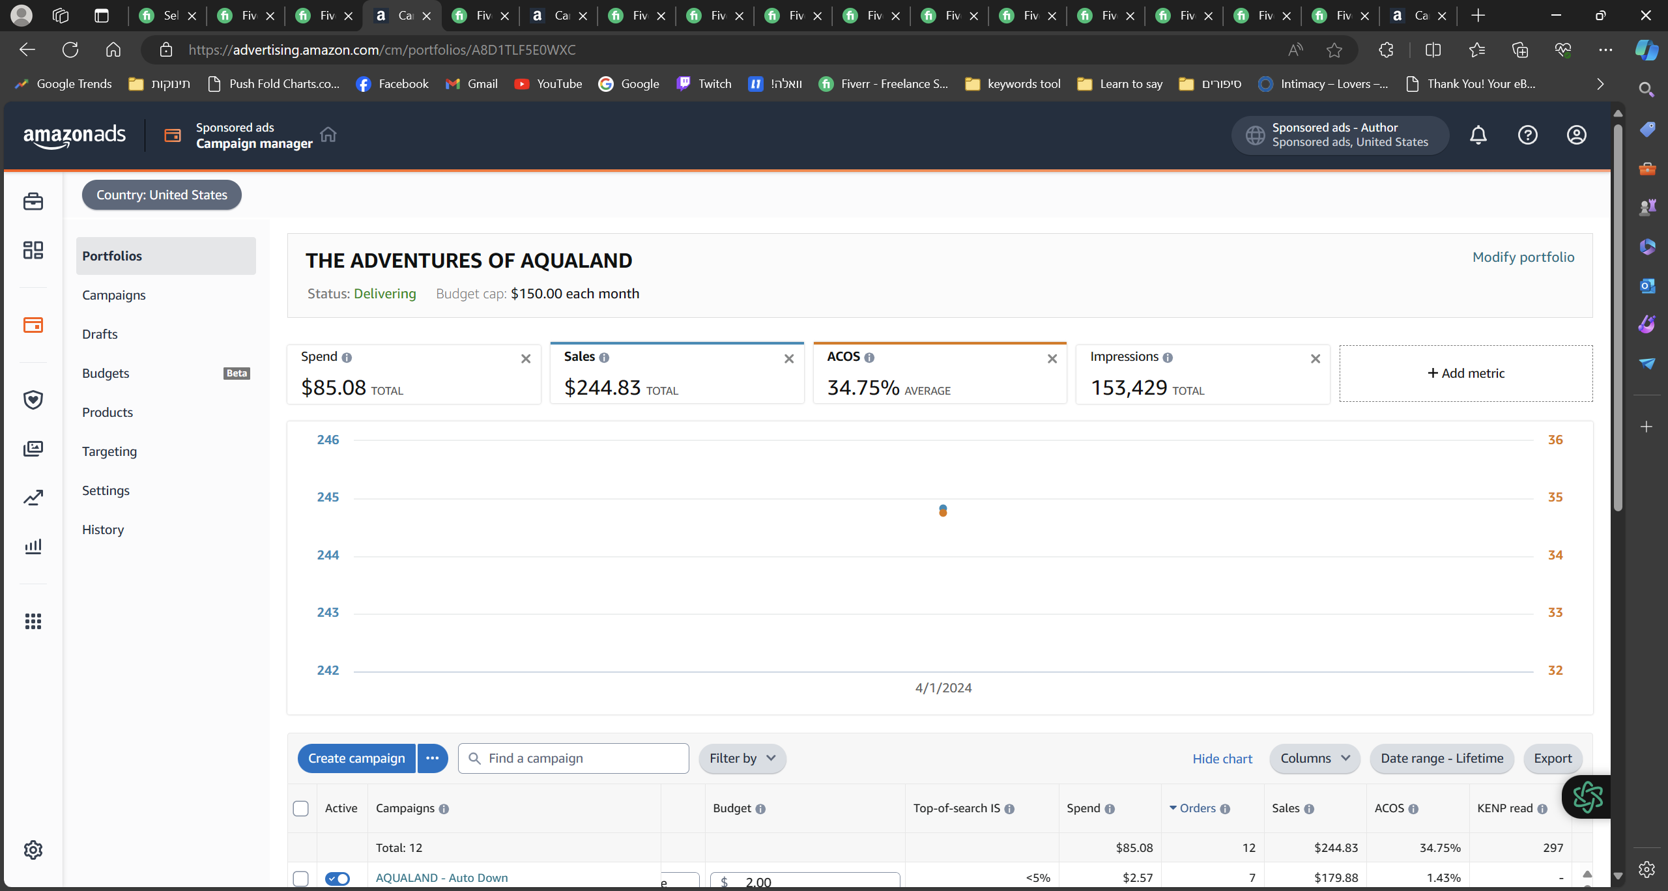The width and height of the screenshot is (1668, 891).
Task: Open Edge Settings and more ellipsis menu
Action: [x=1605, y=49]
